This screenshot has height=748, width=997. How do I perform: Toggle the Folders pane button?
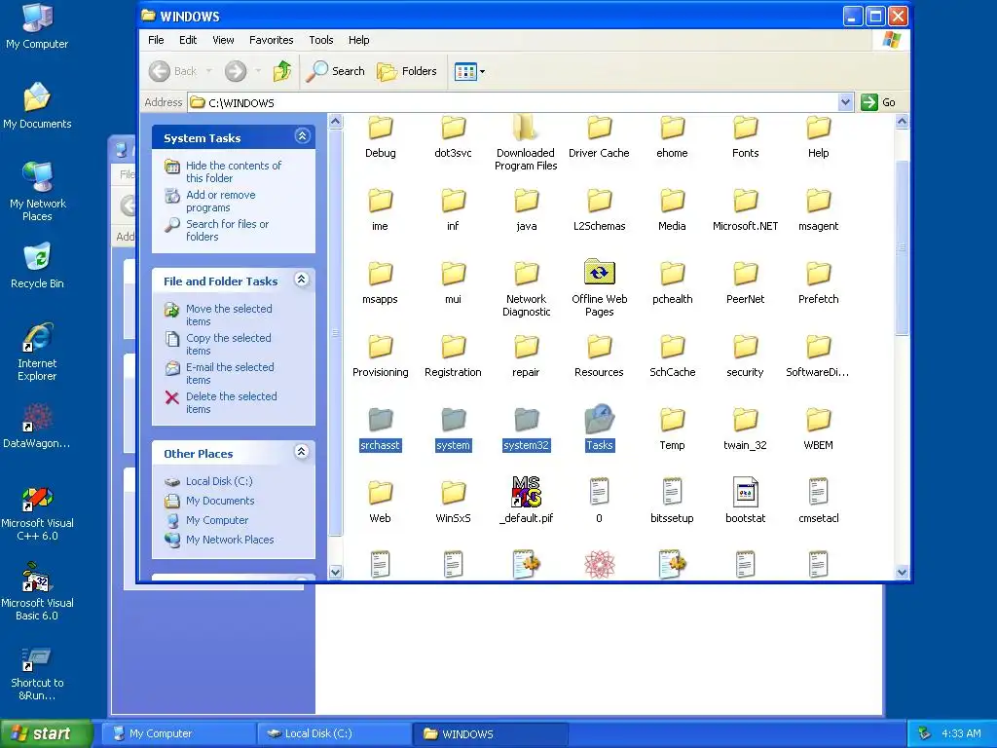[x=407, y=71]
